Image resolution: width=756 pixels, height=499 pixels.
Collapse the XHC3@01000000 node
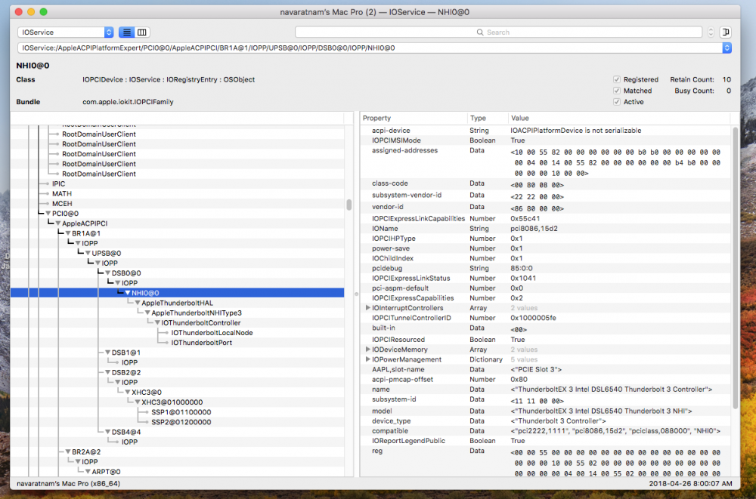coord(138,402)
